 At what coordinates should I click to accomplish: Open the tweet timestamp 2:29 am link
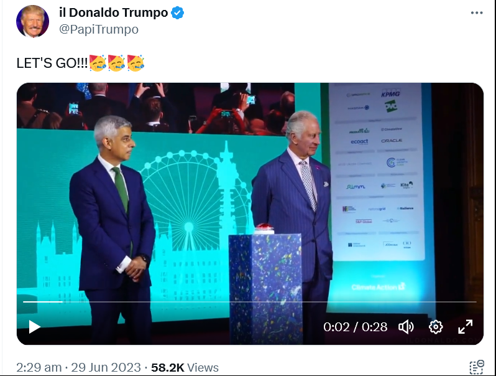38,367
